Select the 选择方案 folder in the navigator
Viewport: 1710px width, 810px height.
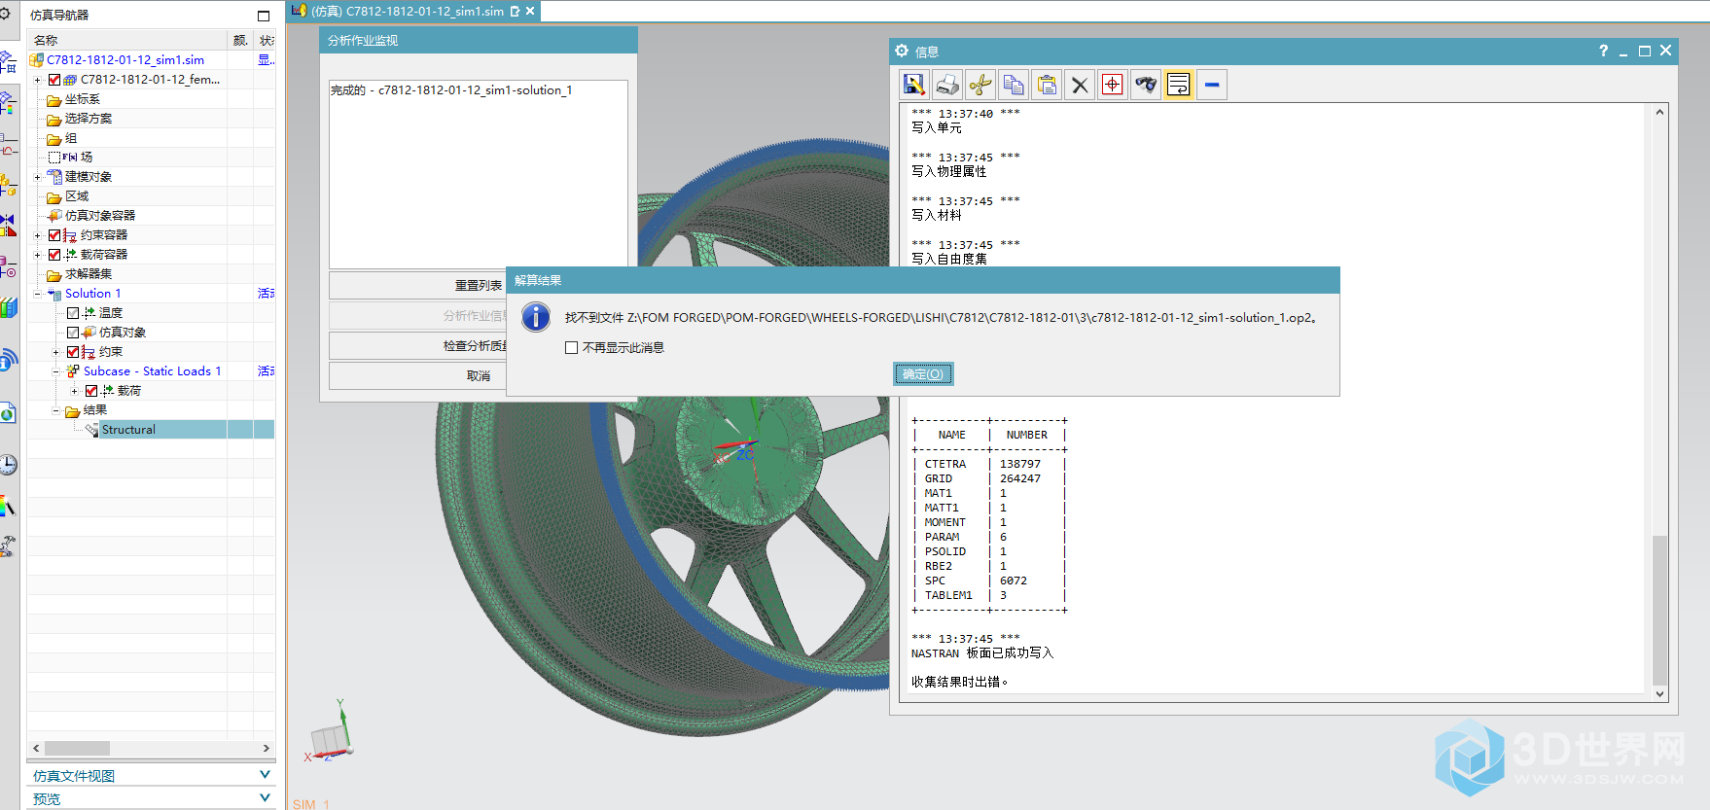[x=88, y=119]
